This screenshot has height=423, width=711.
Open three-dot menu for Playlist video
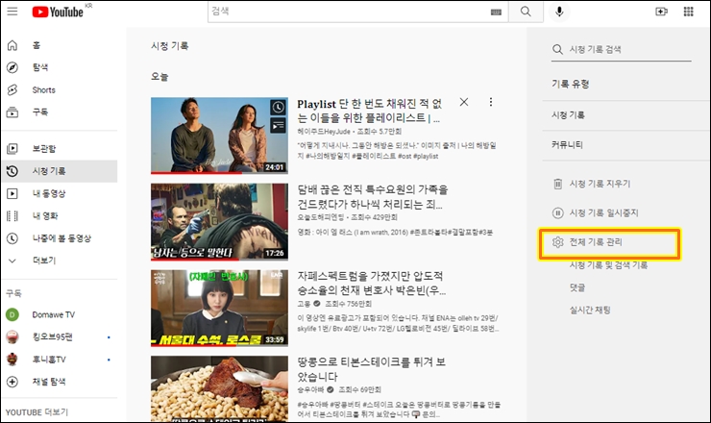click(491, 102)
